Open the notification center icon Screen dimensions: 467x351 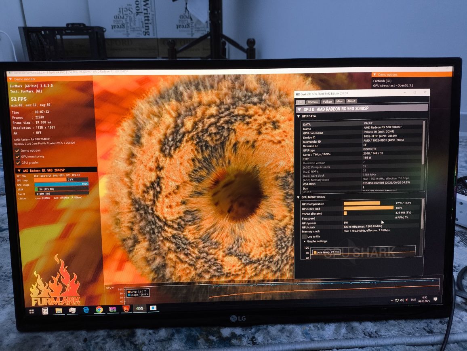(435, 299)
